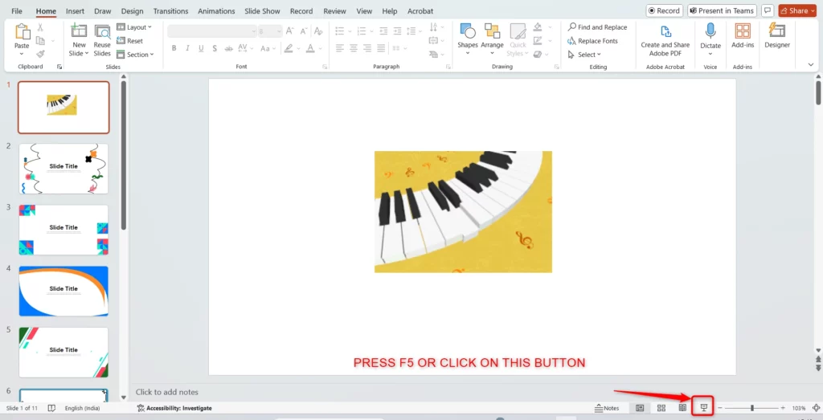Viewport: 823px width, 420px height.
Task: Expand the Layout dropdown
Action: point(135,27)
